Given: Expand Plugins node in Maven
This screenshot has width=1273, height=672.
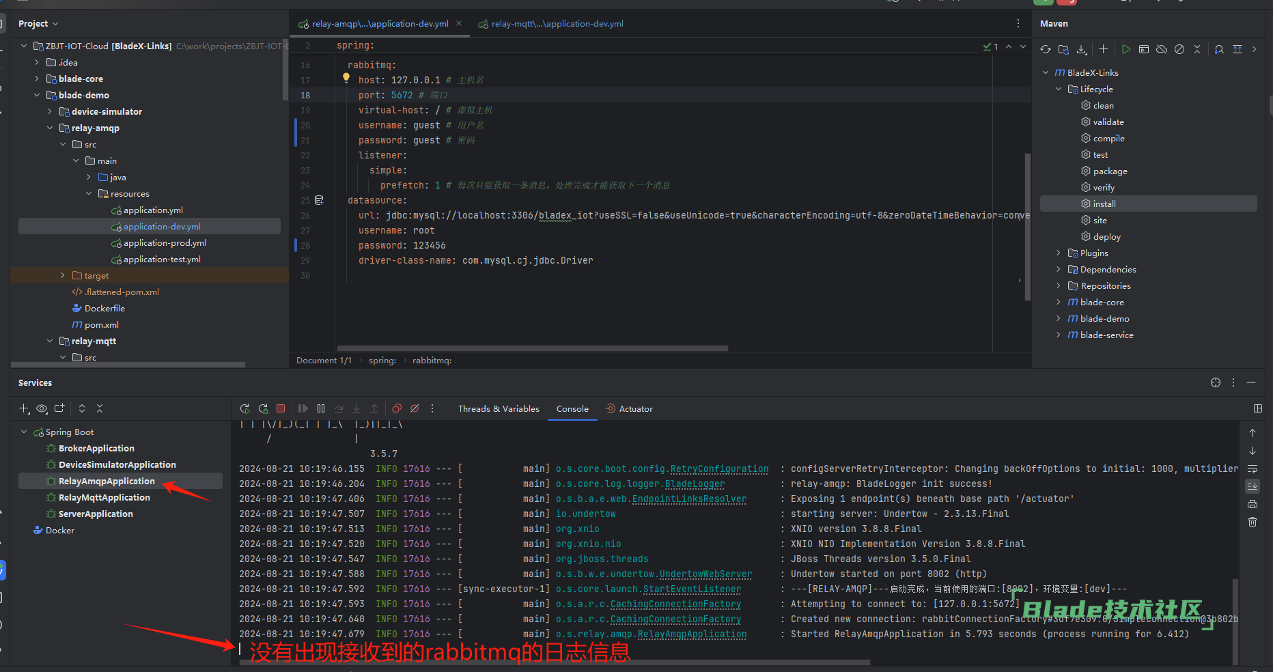Looking at the screenshot, I should [1059, 253].
